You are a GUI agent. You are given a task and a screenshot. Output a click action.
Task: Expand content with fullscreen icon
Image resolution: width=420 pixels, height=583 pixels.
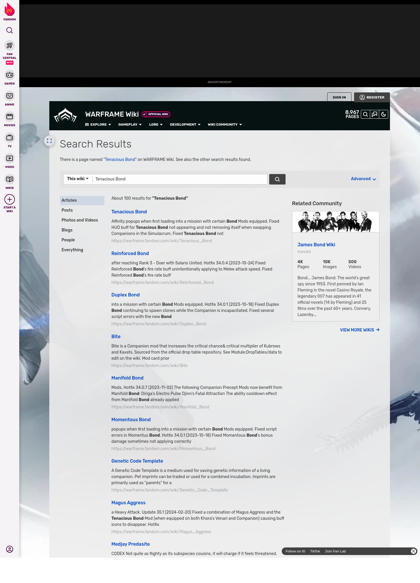[49, 141]
